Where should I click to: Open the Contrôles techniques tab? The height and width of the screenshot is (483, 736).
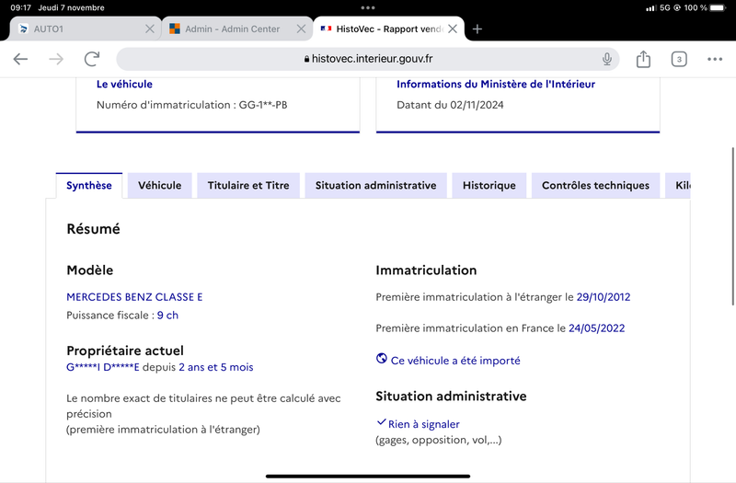pyautogui.click(x=595, y=186)
